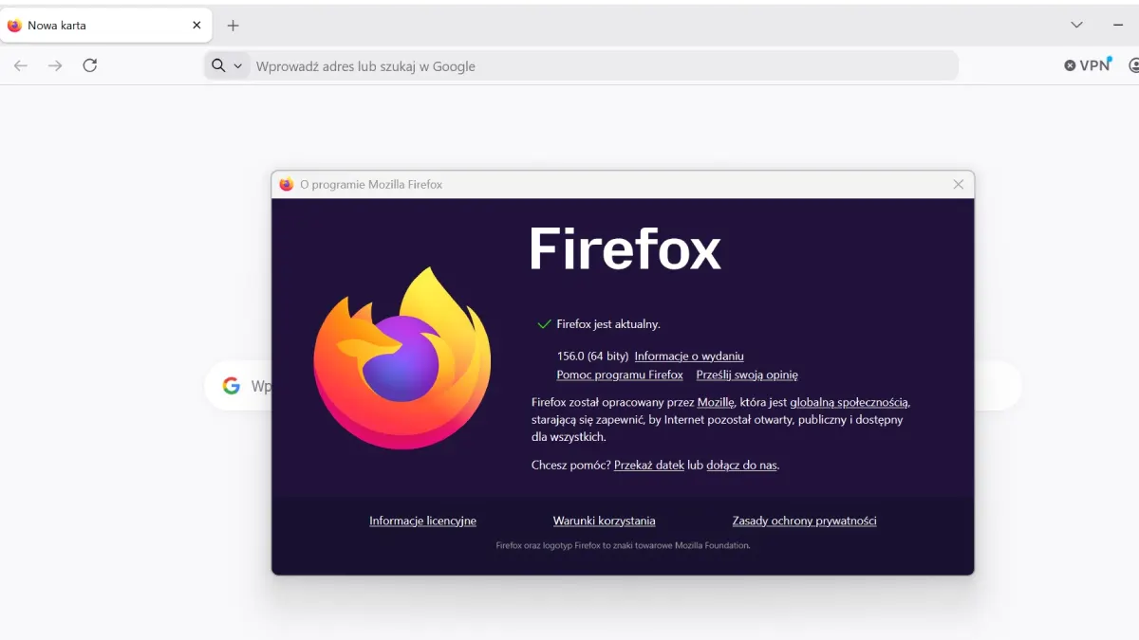Click the O programie Mozilla Firefox title
This screenshot has height=640, width=1139.
tap(371, 185)
